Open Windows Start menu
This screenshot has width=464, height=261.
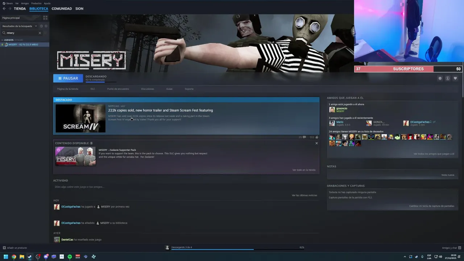pyautogui.click(x=6, y=257)
